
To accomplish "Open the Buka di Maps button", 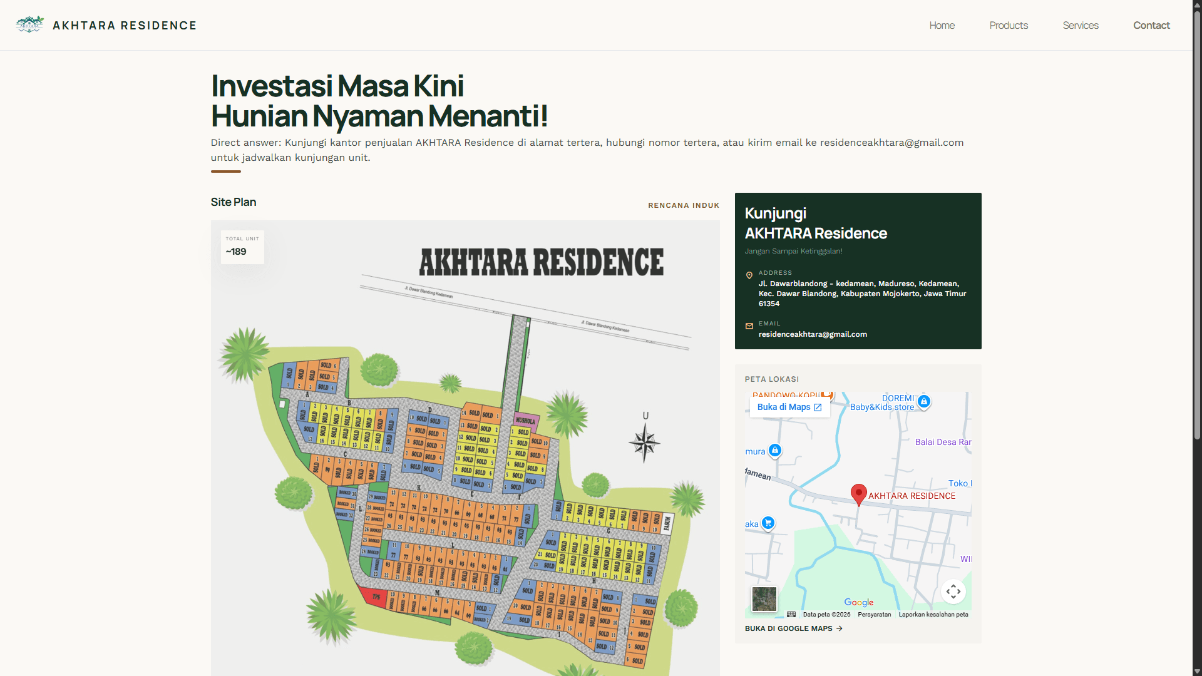I will tap(789, 407).
